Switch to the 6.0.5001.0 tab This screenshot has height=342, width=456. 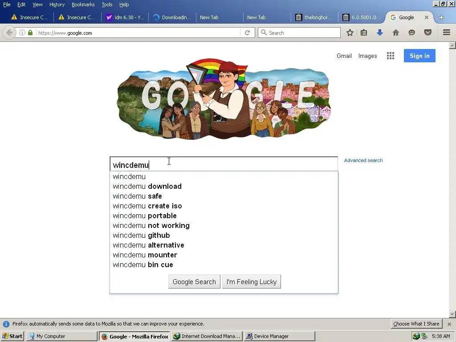pos(362,17)
